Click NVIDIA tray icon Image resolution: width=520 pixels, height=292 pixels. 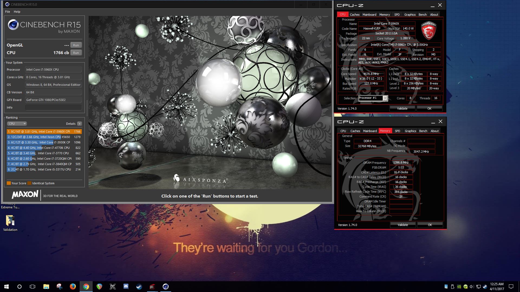click(x=459, y=287)
